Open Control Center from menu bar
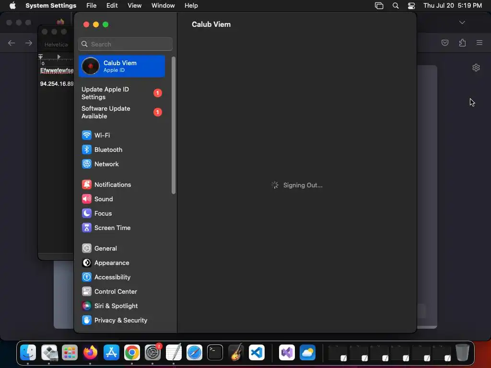The width and height of the screenshot is (491, 368). 411,6
